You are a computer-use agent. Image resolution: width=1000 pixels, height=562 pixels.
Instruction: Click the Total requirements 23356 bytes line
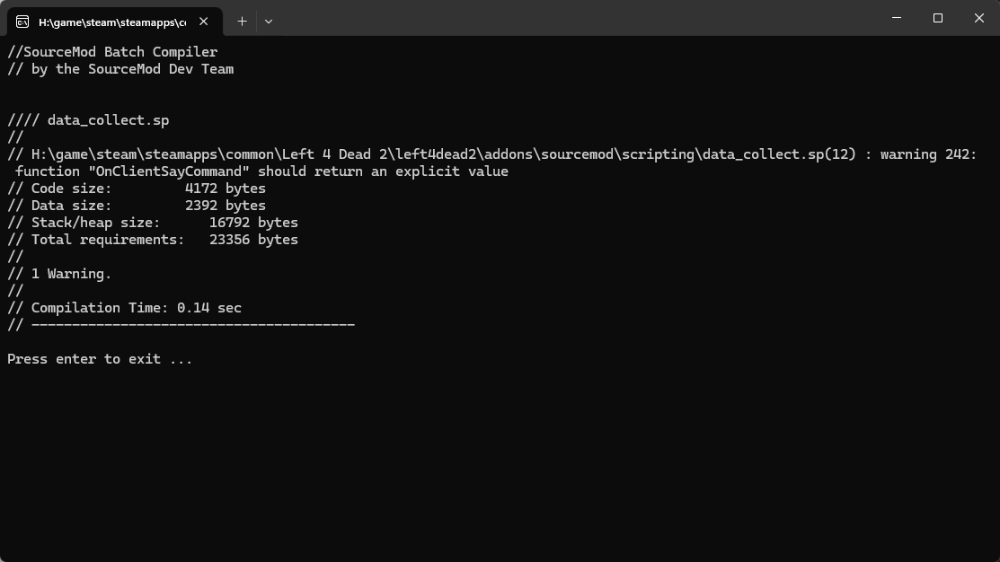[153, 240]
